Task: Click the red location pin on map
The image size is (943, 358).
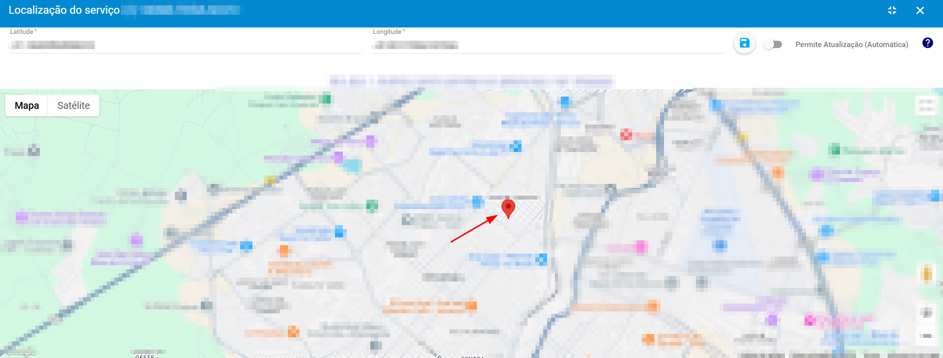Action: 508,208
